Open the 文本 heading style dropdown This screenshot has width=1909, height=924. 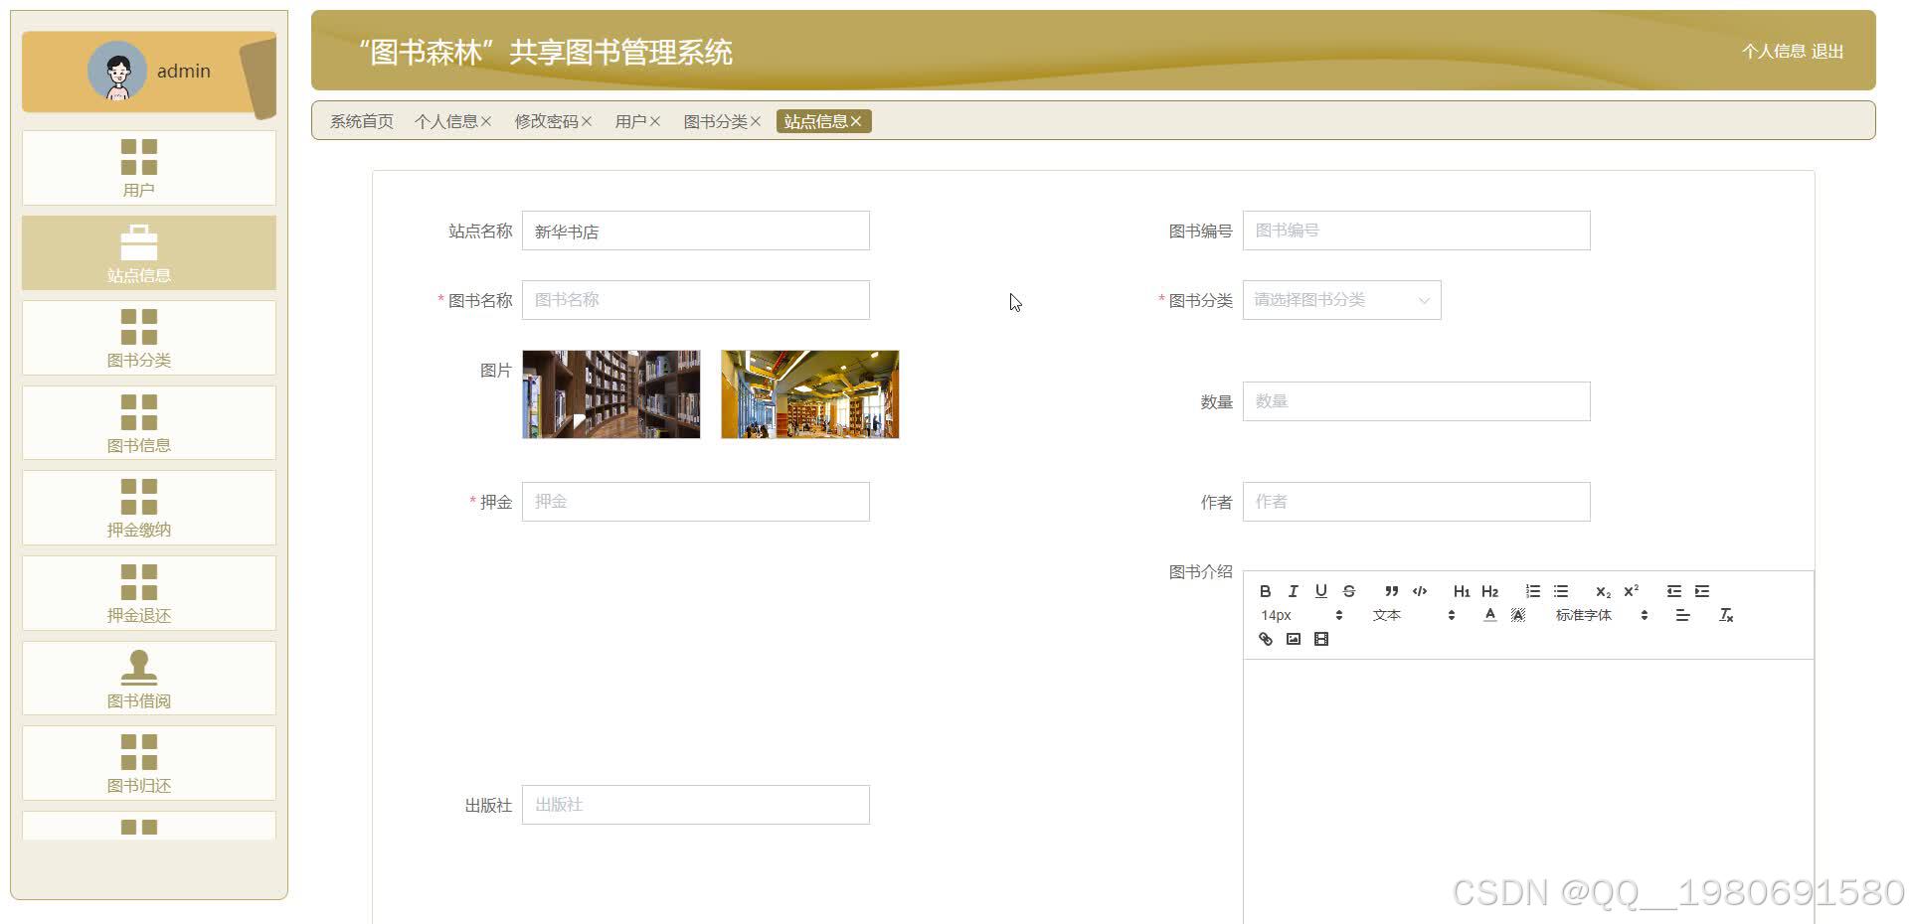click(1413, 615)
